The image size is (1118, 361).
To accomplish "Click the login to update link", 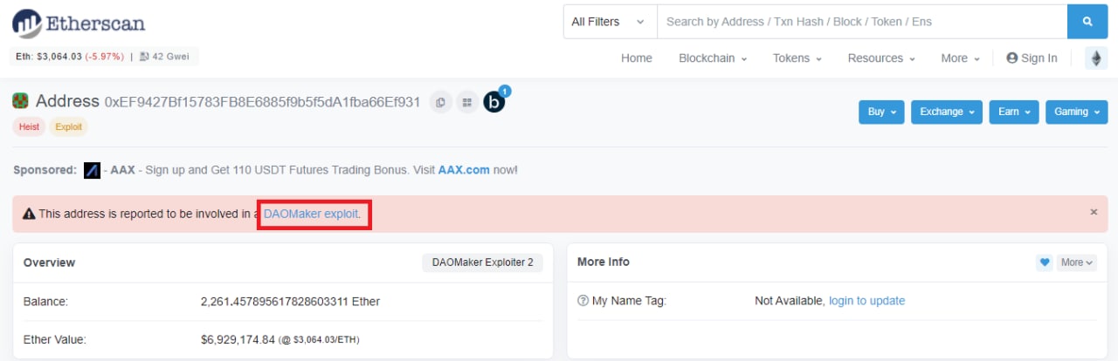I will (866, 301).
